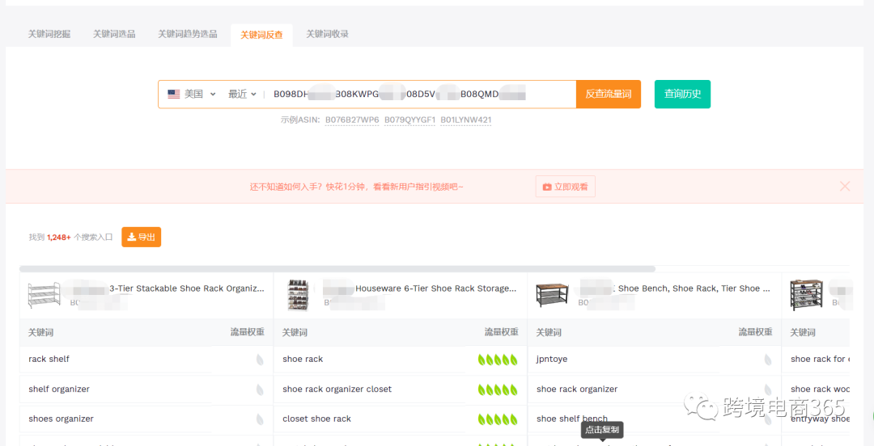This screenshot has width=874, height=446.
Task: Click the Houseware 6-Tier Shoe Rack title
Action: click(436, 288)
